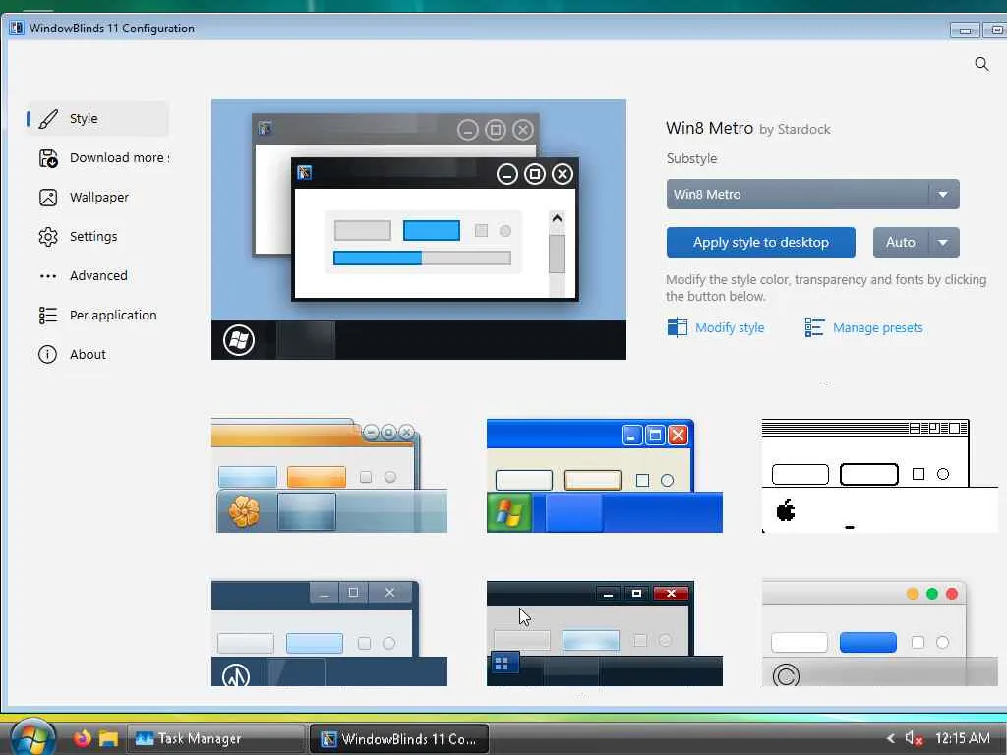Open the Advanced section
Viewport: 1007px width, 755px height.
coord(97,276)
